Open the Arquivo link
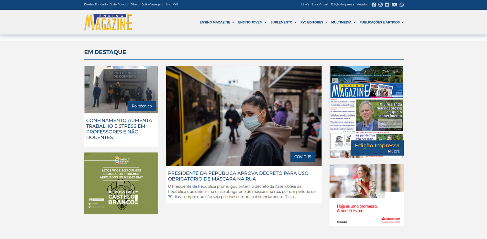Screen dimensions: 487x239 pyautogui.click(x=362, y=4)
